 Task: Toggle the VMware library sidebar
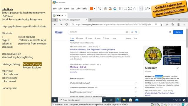(x=121, y=9)
